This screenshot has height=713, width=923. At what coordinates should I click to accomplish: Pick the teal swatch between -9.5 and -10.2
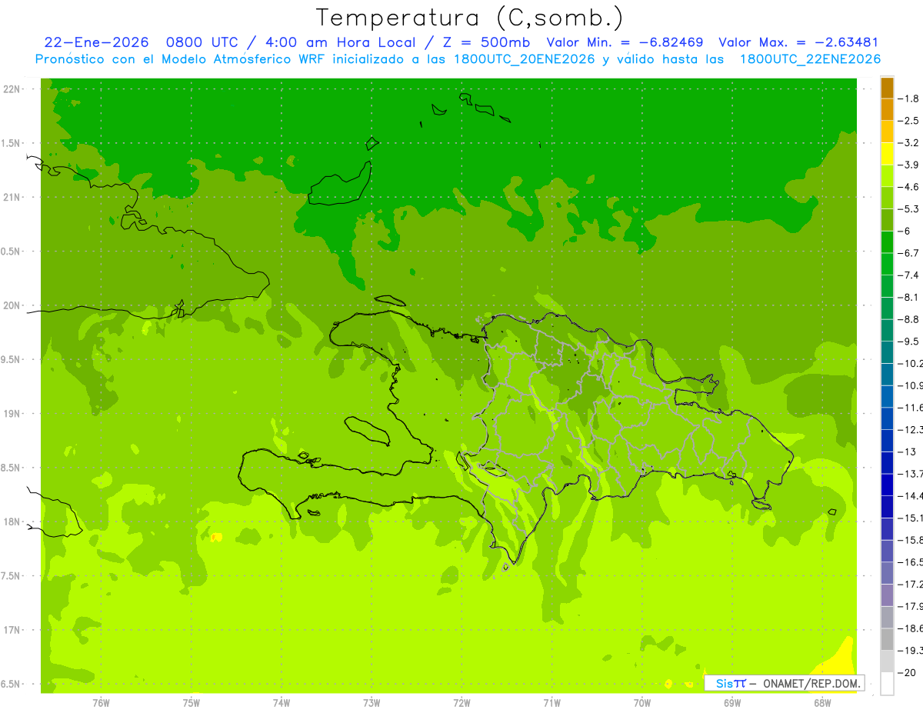[x=887, y=352]
